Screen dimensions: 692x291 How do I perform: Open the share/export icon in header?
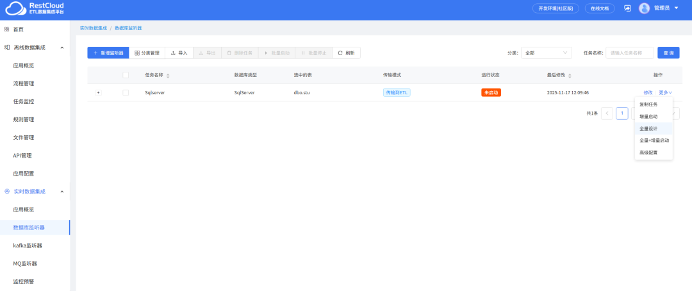coord(627,8)
